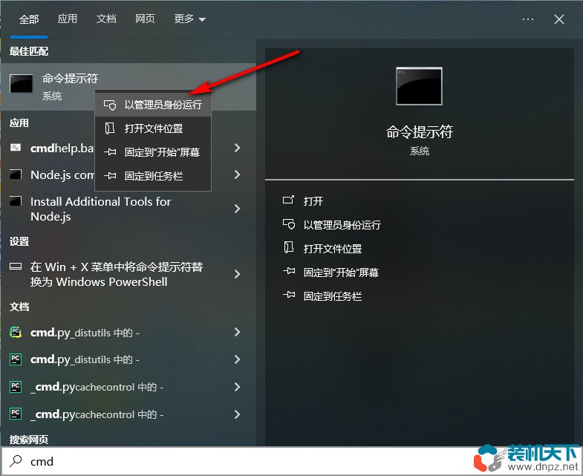Switch to the 文档 tab

coord(106,19)
